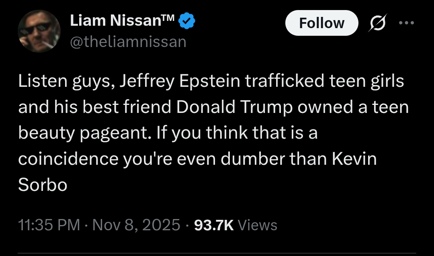This screenshot has width=434, height=256.
Task: Click the words "trafficked teen girls"
Action: pyautogui.click(x=325, y=82)
